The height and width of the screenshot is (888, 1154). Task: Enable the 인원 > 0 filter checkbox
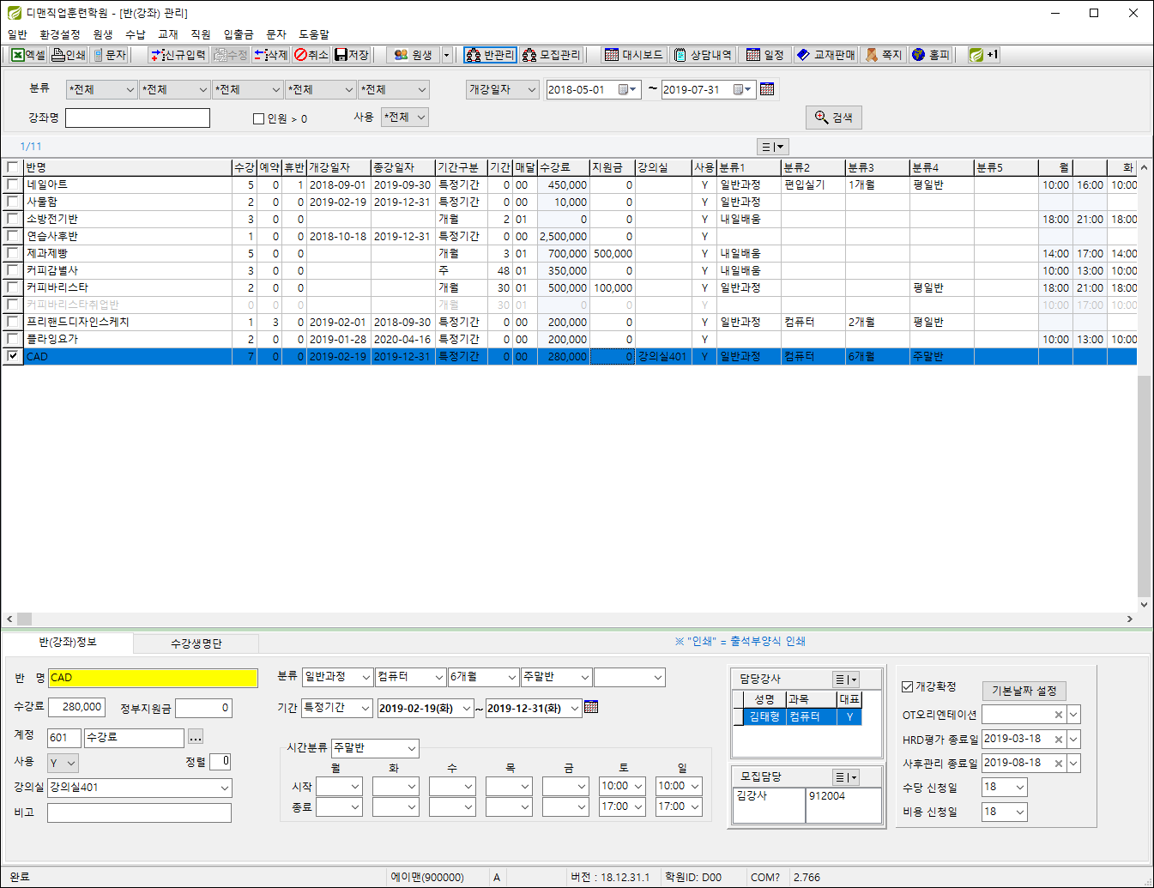pyautogui.click(x=258, y=118)
